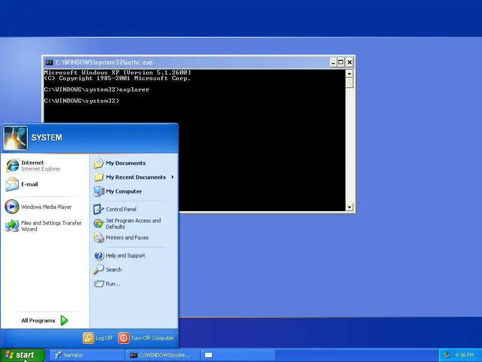Image resolution: width=482 pixels, height=362 pixels.
Task: Click the Start button
Action: pyautogui.click(x=23, y=355)
